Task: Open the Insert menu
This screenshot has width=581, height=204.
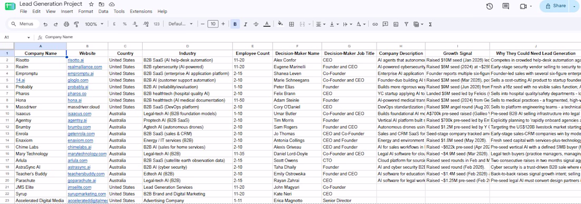Action: [x=67, y=12]
